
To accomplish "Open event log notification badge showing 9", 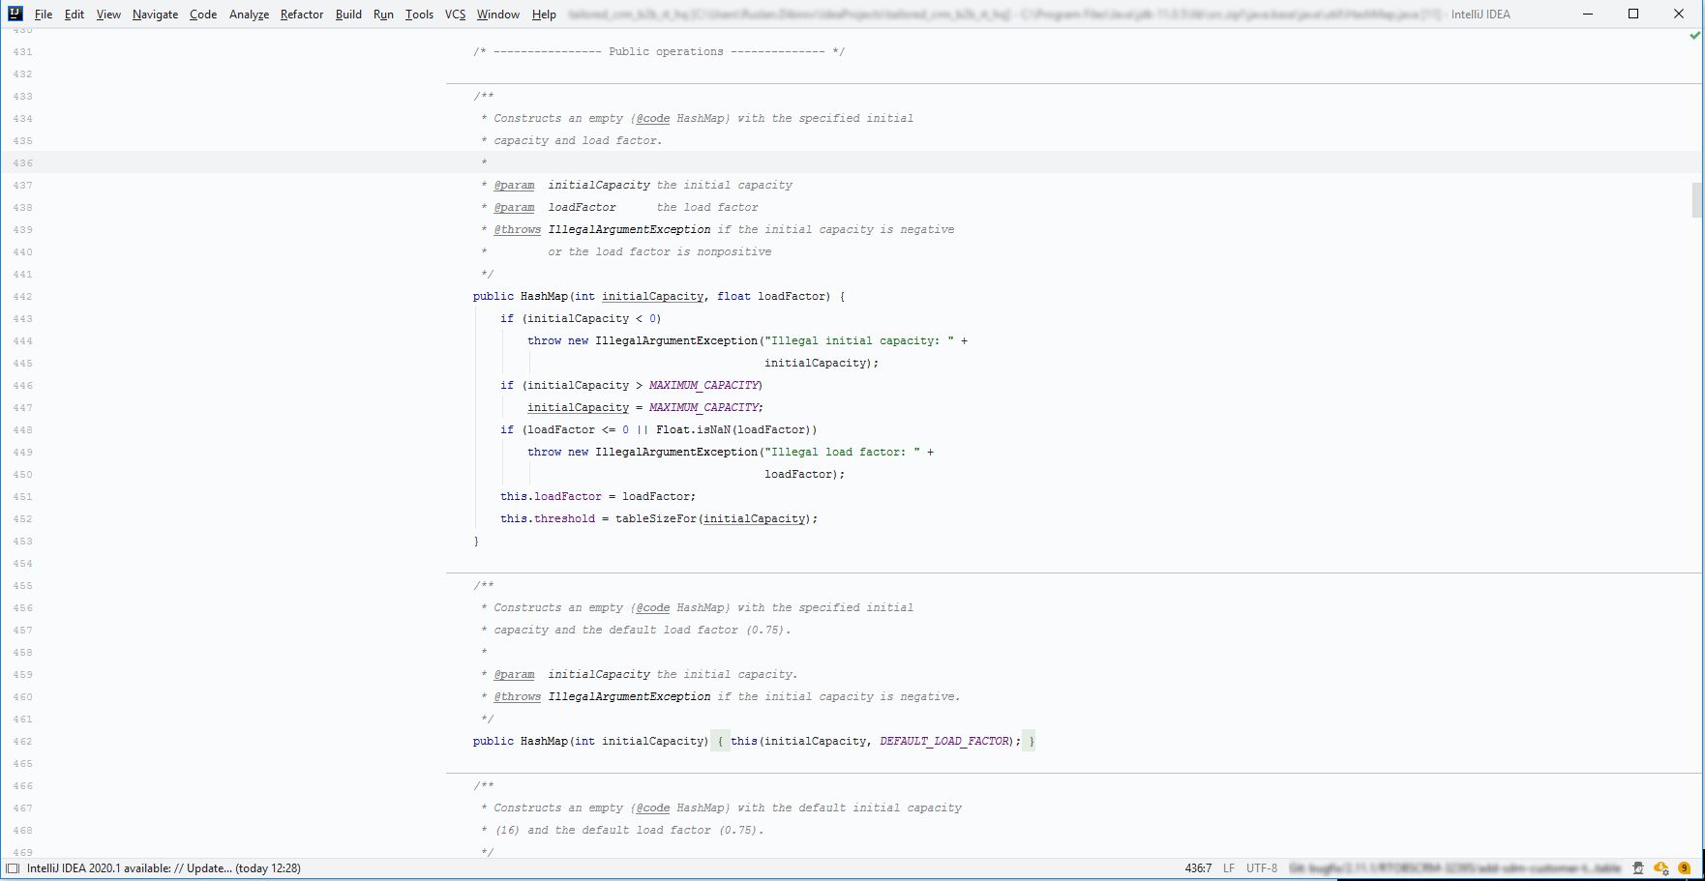I will click(x=1685, y=868).
